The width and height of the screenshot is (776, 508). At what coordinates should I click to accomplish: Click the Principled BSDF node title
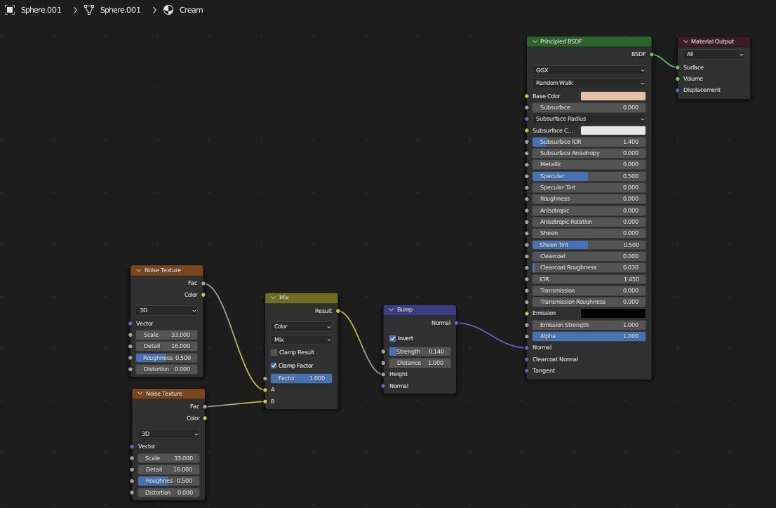pos(561,41)
